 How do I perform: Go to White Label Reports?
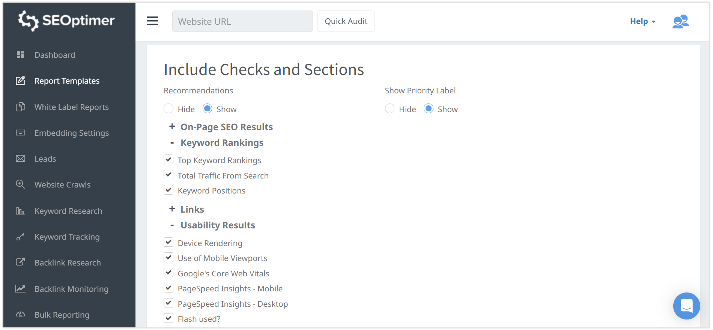click(x=71, y=107)
